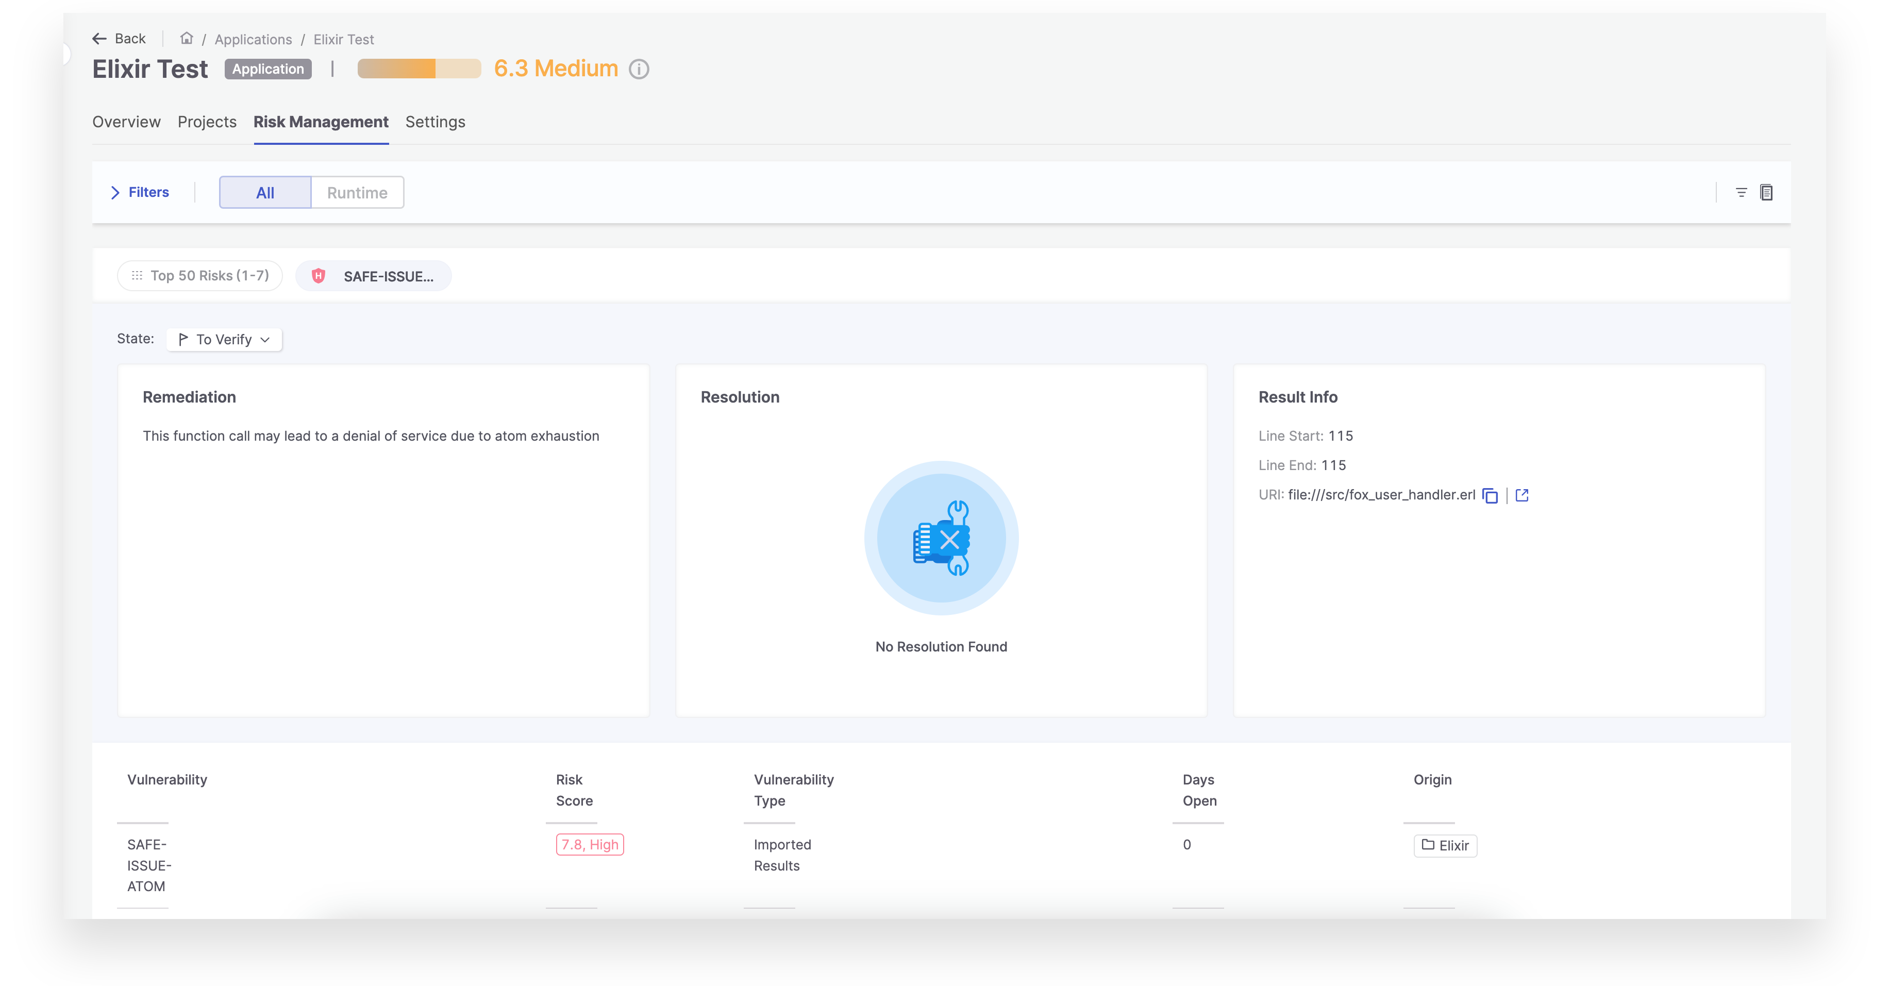Image resolution: width=1890 pixels, height=986 pixels.
Task: Open URI in external link icon
Action: click(x=1521, y=495)
